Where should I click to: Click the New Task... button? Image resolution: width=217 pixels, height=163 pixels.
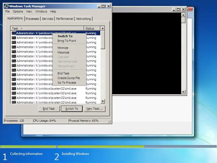tap(94, 109)
